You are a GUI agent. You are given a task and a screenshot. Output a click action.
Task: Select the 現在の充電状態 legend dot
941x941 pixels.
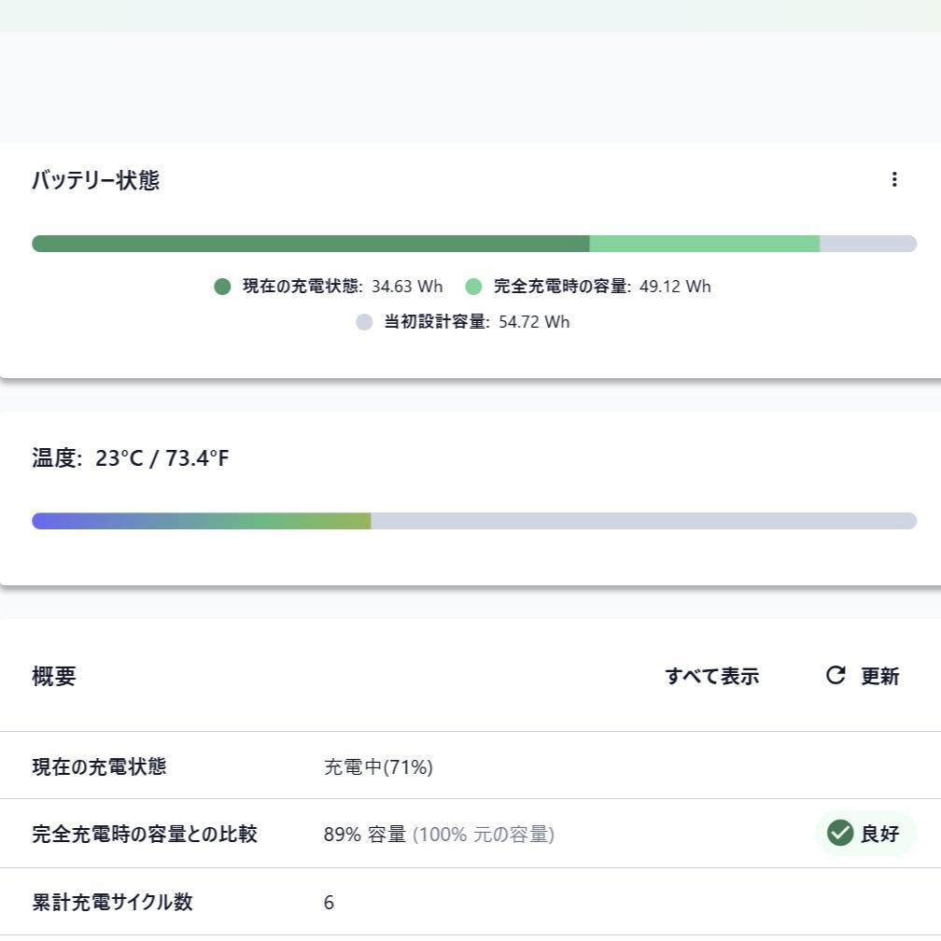[x=222, y=287]
